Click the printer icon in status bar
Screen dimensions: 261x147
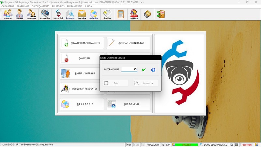coord(231,145)
